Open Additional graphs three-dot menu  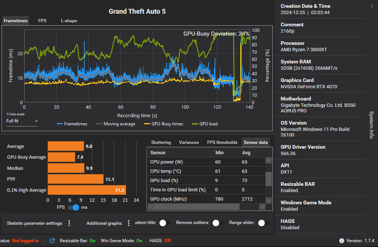click(129, 223)
